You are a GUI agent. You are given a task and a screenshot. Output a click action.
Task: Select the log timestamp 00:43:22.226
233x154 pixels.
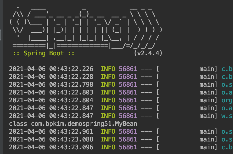pyautogui.click(x=71, y=69)
